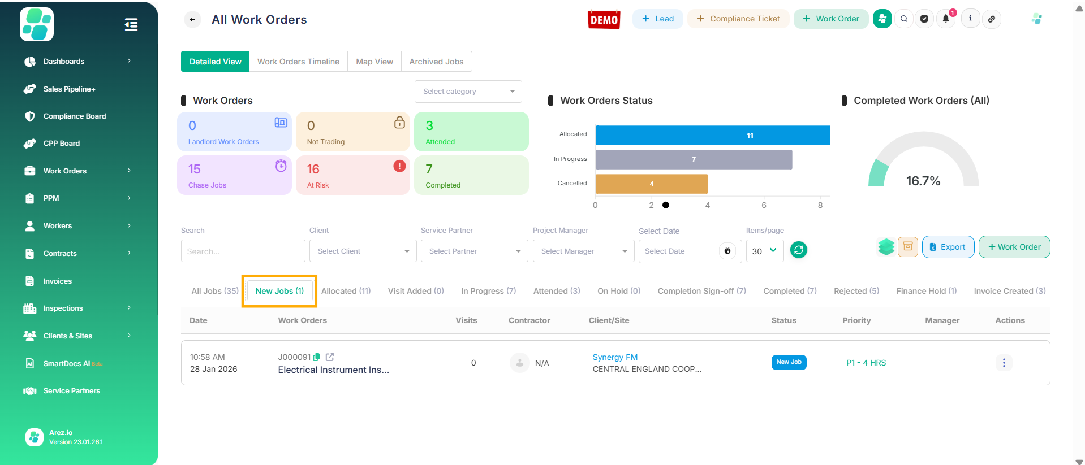Click the search magnifier icon in header

(904, 19)
